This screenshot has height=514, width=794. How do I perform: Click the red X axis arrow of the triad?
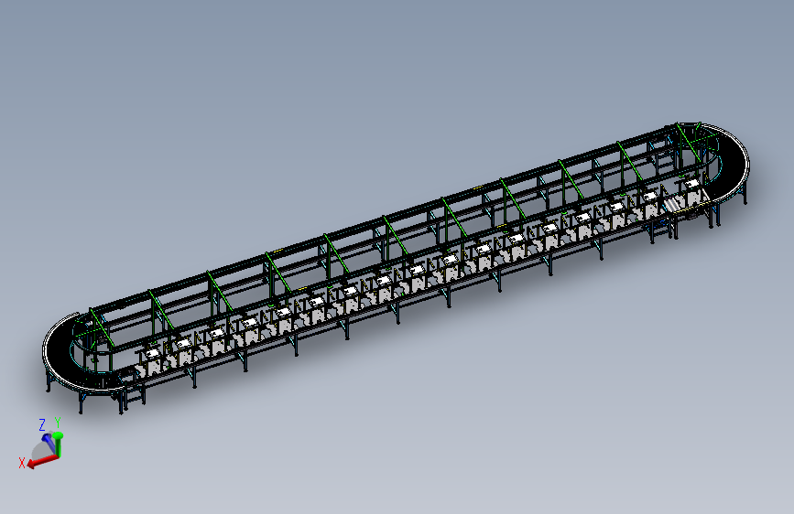click(x=42, y=461)
